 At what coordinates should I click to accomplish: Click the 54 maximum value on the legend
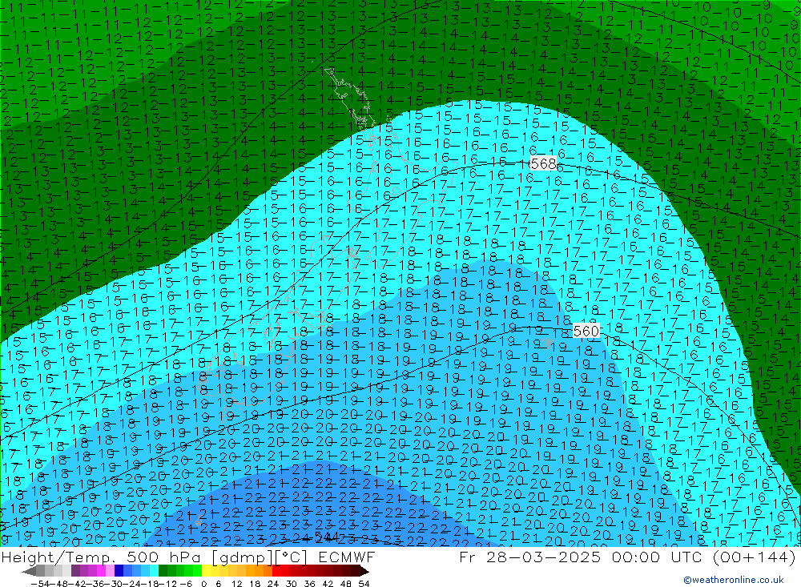point(363,581)
